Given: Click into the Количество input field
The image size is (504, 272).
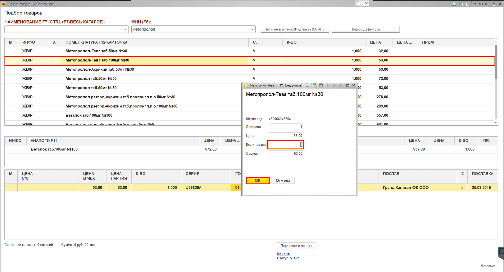Looking at the screenshot, I should point(286,145).
